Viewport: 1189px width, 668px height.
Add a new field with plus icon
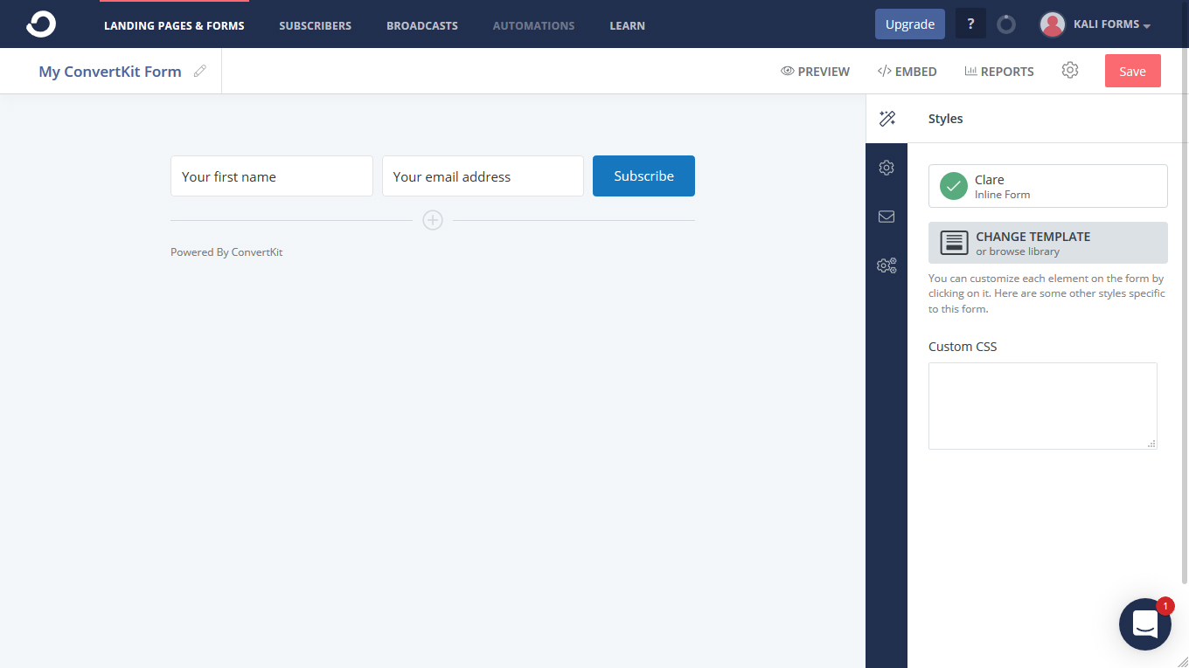click(433, 220)
